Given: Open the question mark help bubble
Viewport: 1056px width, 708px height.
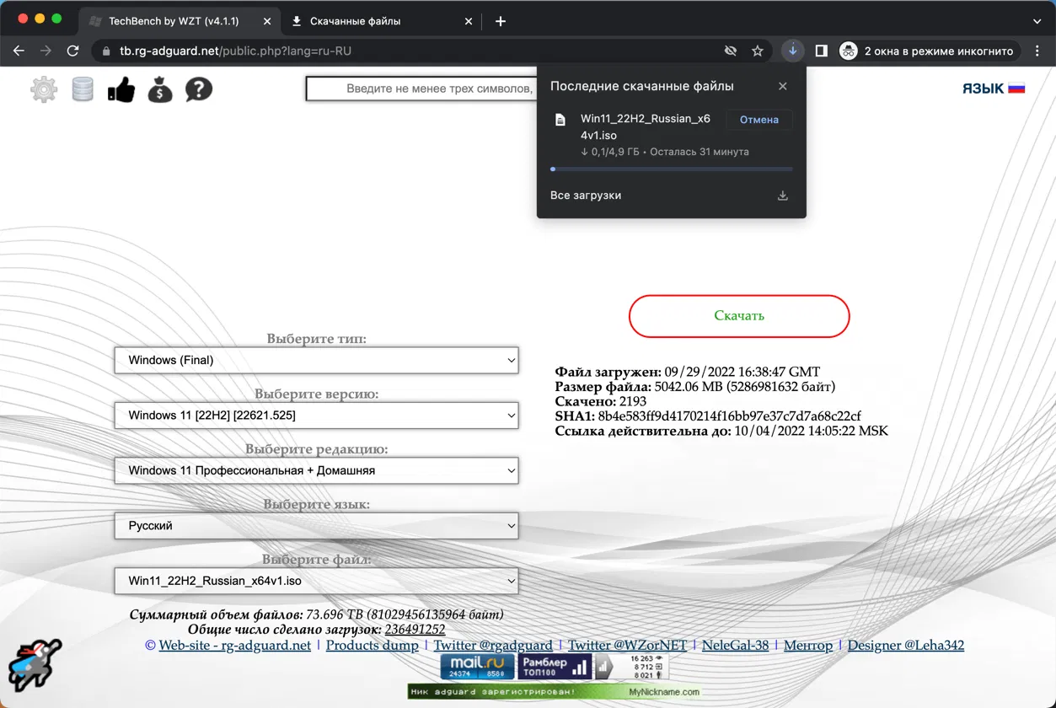Looking at the screenshot, I should coord(199,88).
